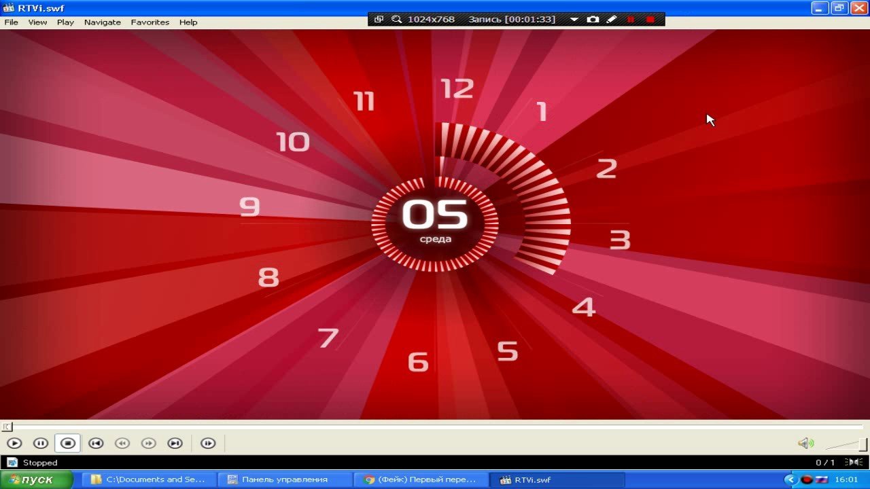
Task: Click the volume slider handle
Action: (x=863, y=444)
